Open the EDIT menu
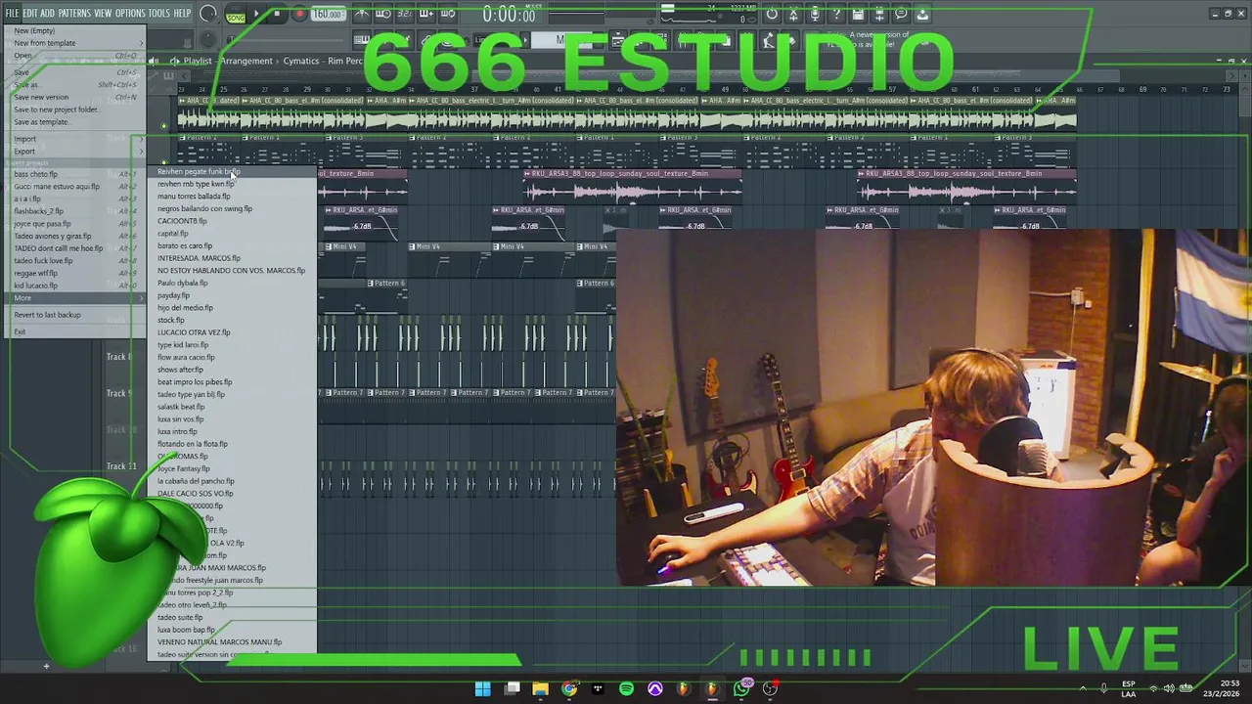1252x704 pixels. coord(30,13)
